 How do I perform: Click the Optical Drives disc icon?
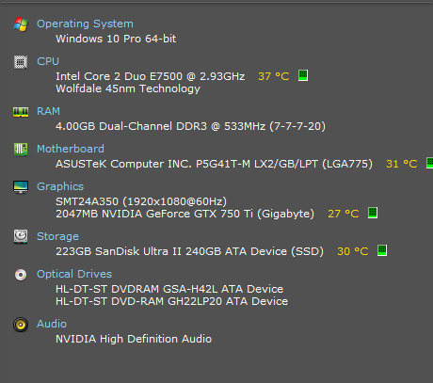21,275
